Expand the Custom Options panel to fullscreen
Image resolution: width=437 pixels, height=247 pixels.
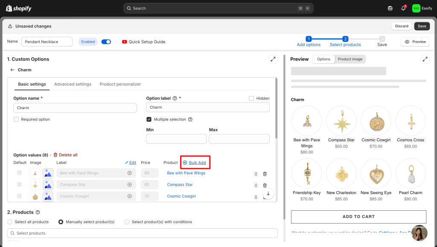[x=273, y=59]
